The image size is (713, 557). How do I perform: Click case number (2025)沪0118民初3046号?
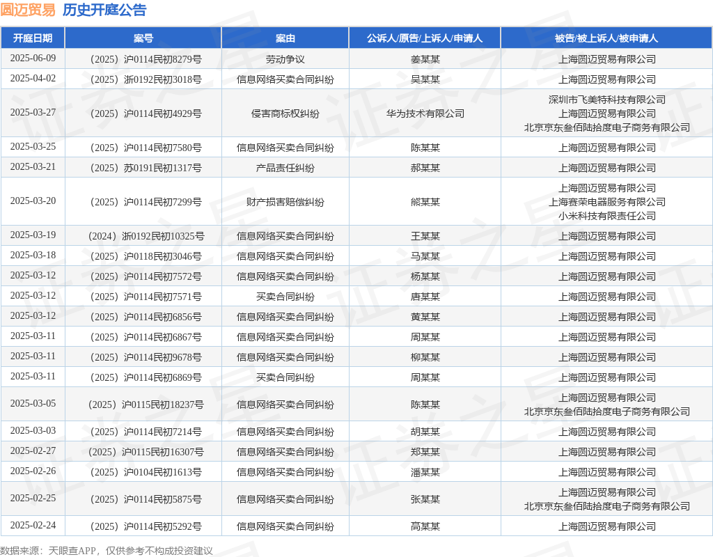[143, 256]
